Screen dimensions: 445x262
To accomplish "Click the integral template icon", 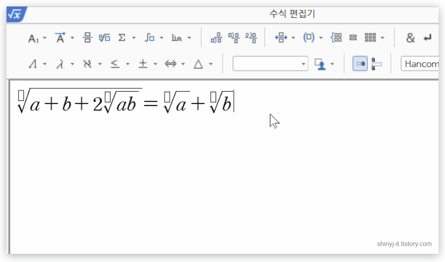I will [x=149, y=38].
